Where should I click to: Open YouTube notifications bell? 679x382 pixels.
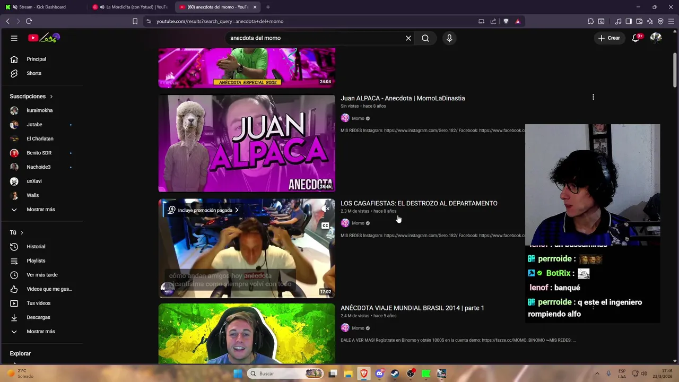(636, 38)
